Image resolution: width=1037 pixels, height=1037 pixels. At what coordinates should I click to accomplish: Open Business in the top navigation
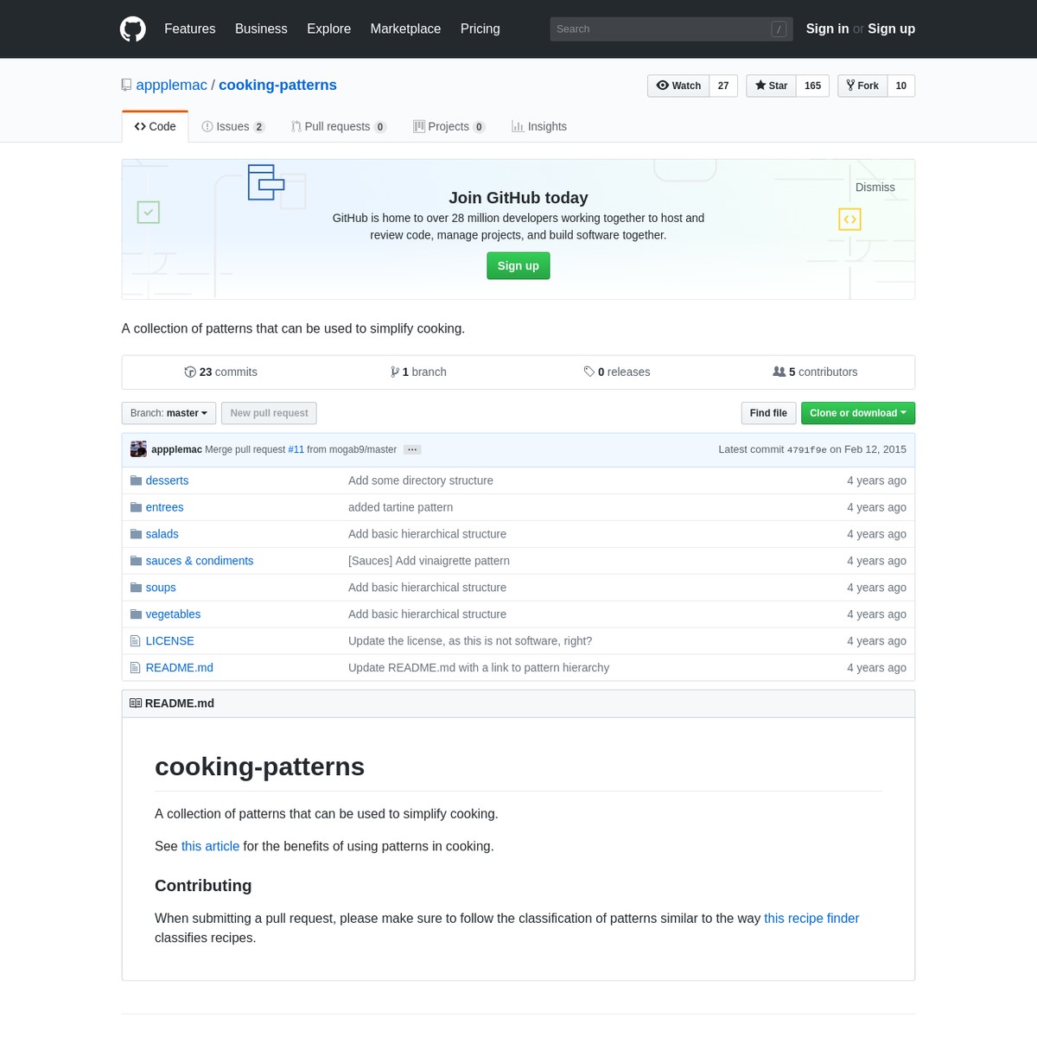[261, 29]
